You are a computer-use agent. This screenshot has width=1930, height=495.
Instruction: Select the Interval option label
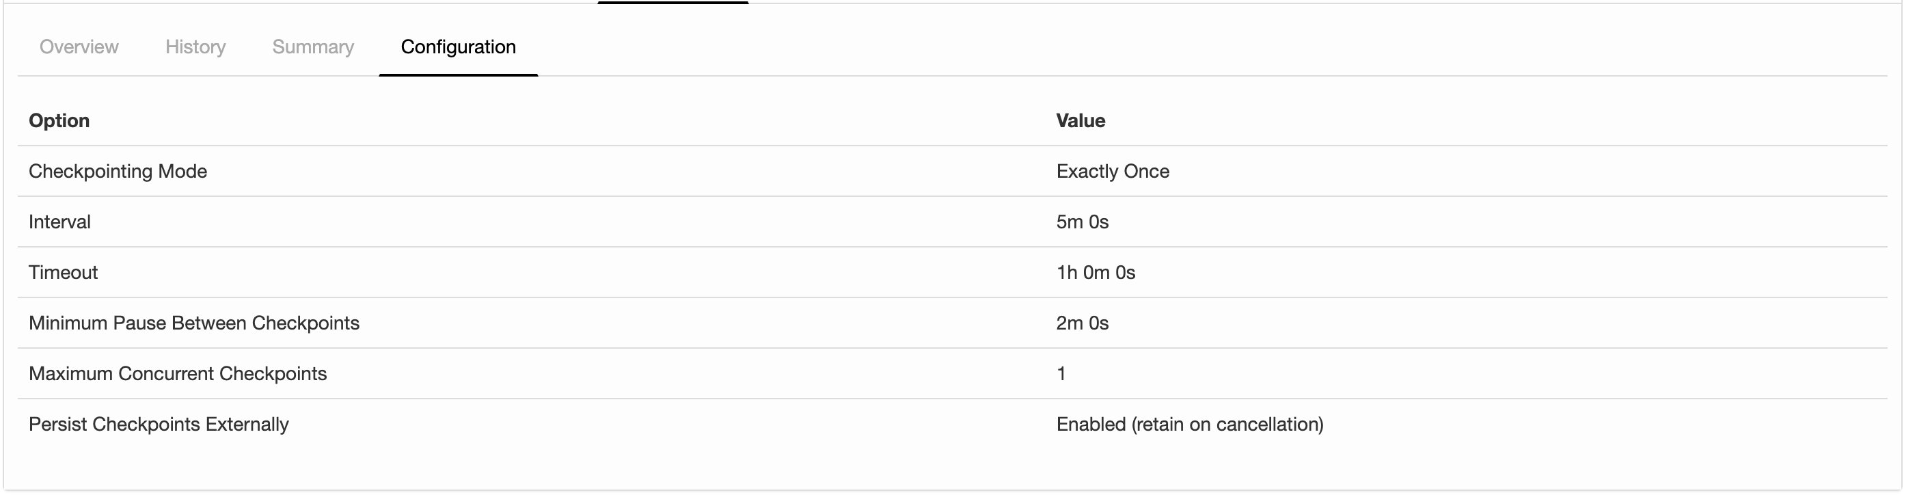tap(59, 222)
